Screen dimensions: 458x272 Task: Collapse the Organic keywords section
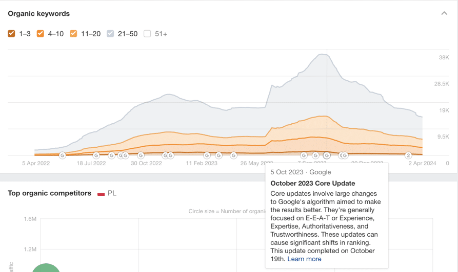[x=444, y=13]
